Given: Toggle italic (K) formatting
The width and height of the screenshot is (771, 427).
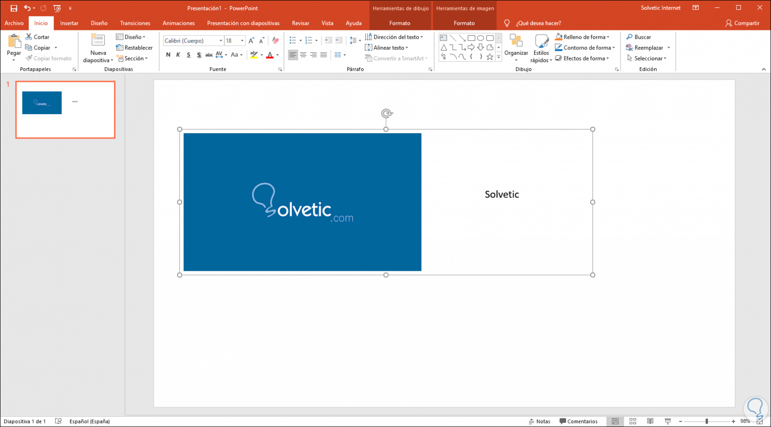Looking at the screenshot, I should tap(178, 55).
